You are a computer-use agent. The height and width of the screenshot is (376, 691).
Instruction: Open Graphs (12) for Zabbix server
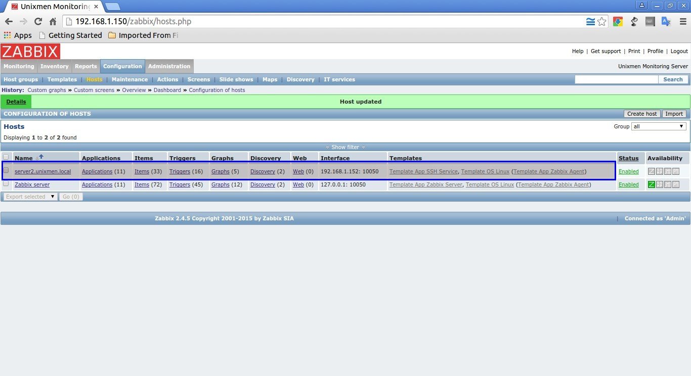(x=220, y=184)
